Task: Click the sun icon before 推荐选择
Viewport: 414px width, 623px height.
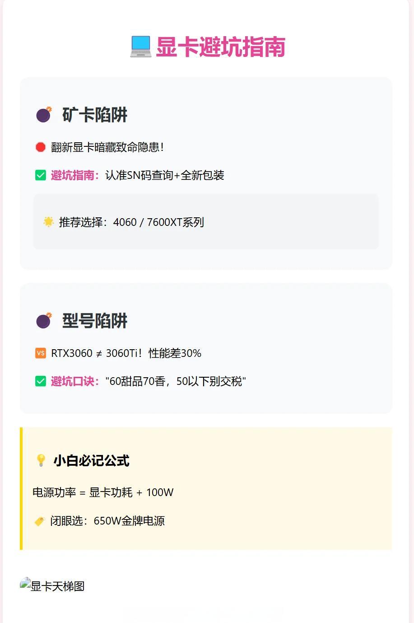Action: [x=49, y=222]
